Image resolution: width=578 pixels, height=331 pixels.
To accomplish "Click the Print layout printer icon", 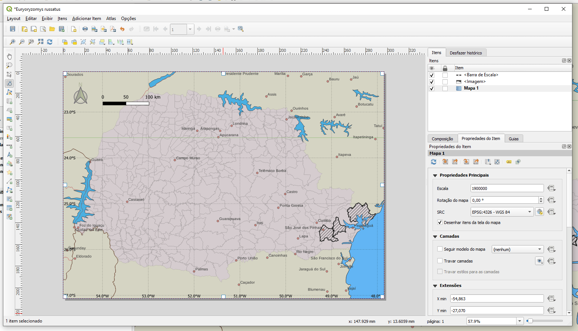I will (85, 29).
